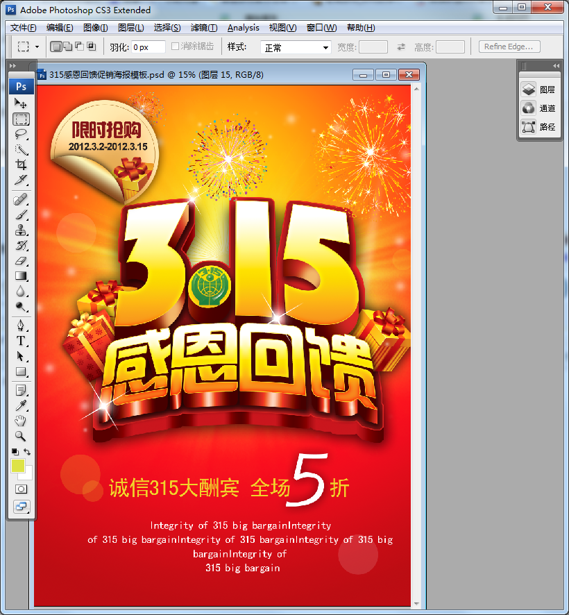The image size is (569, 615).
Task: Open the 文件(F) menu
Action: coord(23,28)
